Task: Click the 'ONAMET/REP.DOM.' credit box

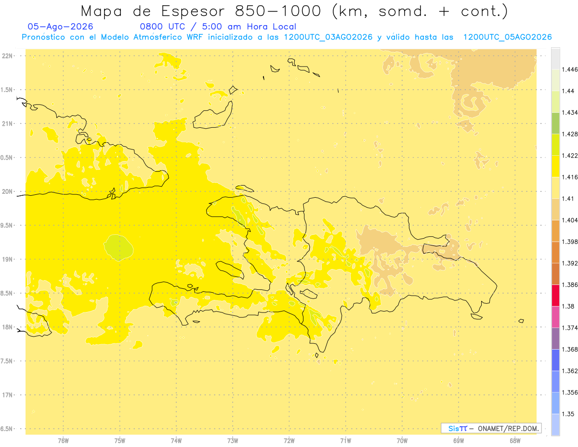Action: [x=491, y=428]
